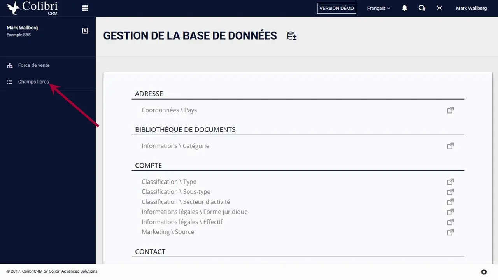This screenshot has width=498, height=280.
Task: Open Informations \ Catégorie external link icon
Action: [450, 146]
